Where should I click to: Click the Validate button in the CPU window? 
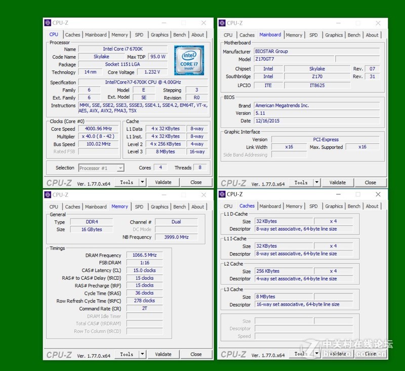click(x=164, y=182)
